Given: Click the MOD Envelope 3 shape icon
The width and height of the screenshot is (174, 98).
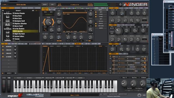Looking at the screenshot, I should (x=142, y=59).
